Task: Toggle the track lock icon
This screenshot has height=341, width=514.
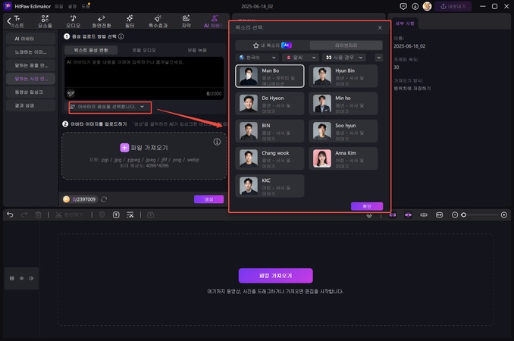Action: coord(12,278)
